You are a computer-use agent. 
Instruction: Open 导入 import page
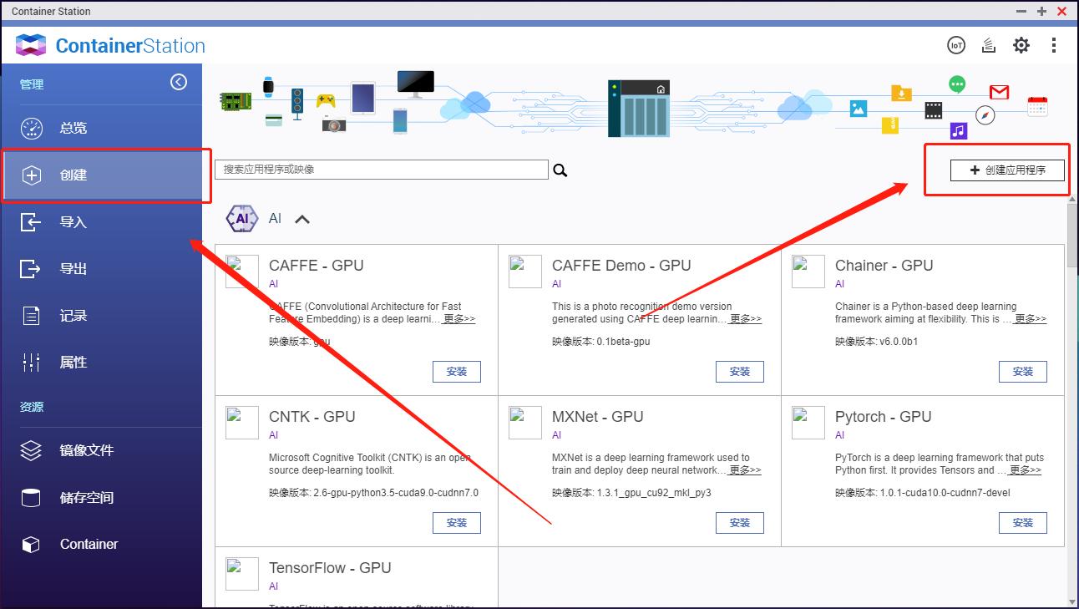point(101,221)
